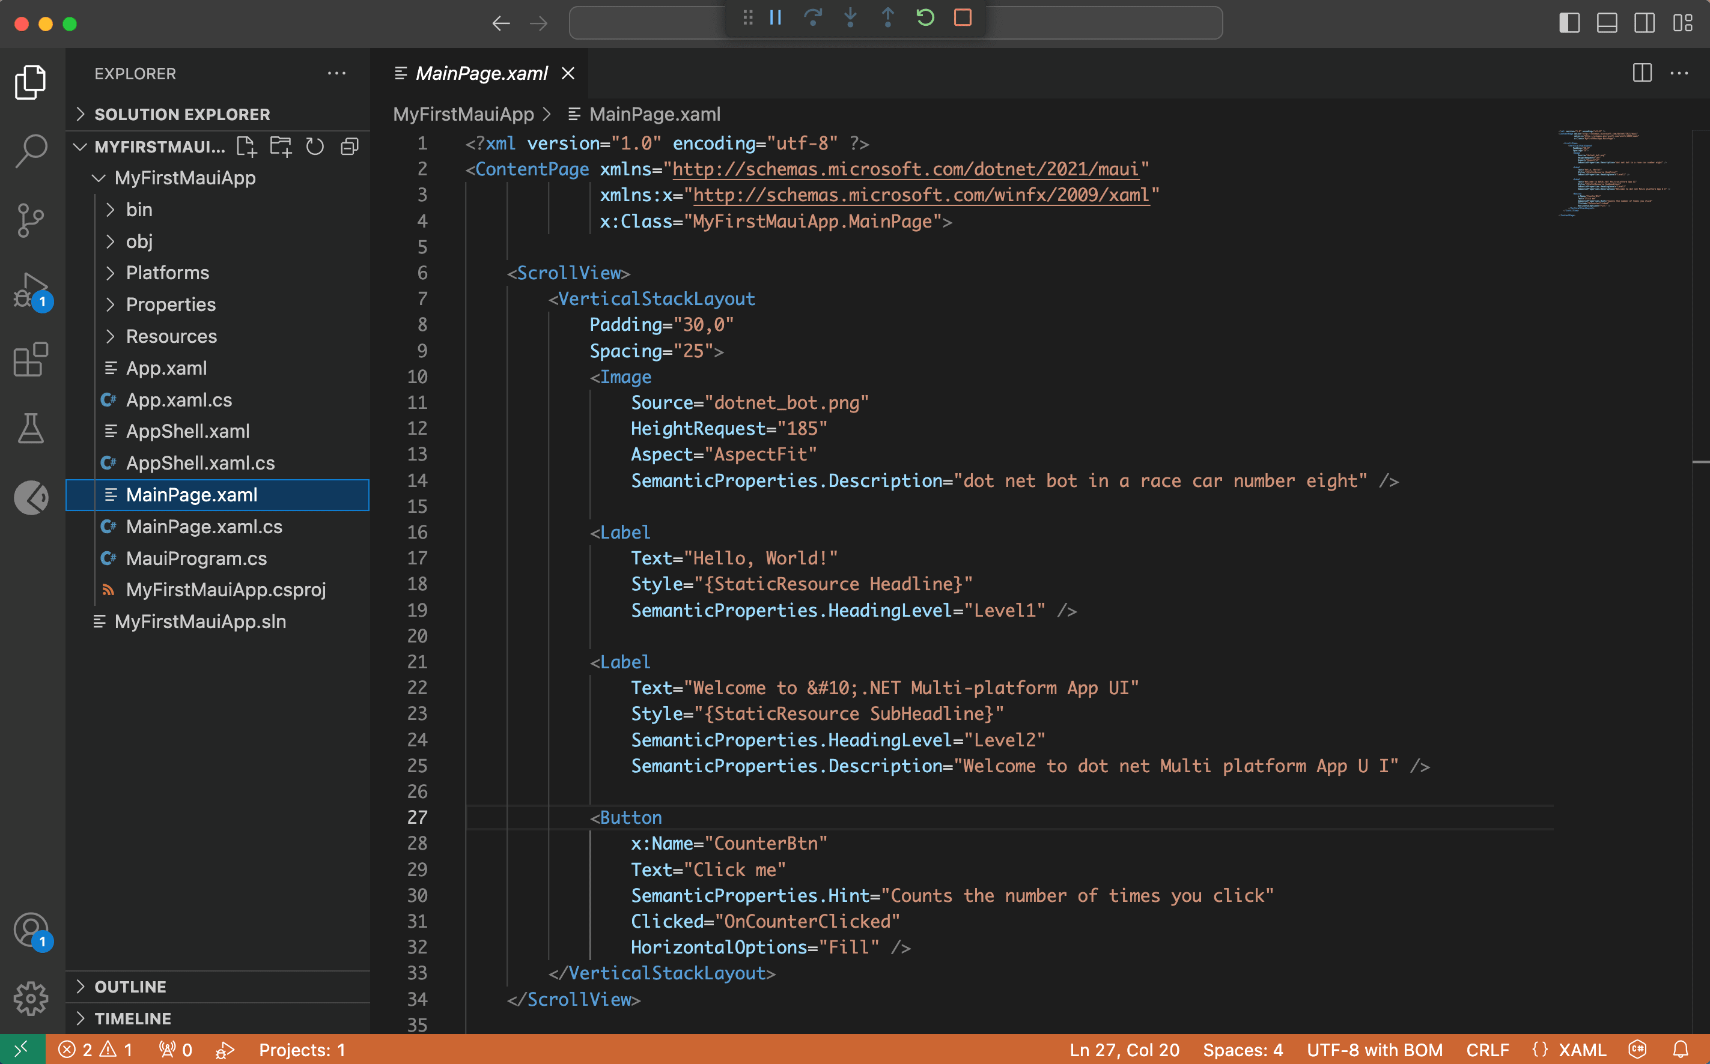This screenshot has height=1064, width=1710.
Task: Open MainPage.xaml.cs in the file tree
Action: (204, 527)
